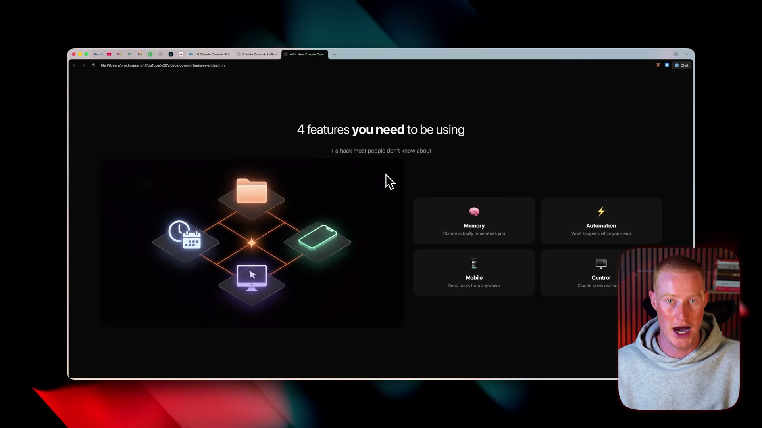Reload the current page
Screen dimensions: 762x428
pos(93,65)
